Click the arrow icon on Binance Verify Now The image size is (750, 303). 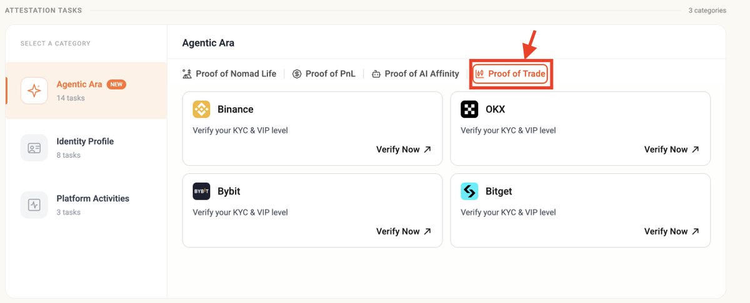[427, 150]
